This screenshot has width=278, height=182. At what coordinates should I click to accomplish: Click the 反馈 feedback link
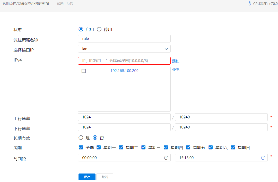pyautogui.click(x=70, y=4)
